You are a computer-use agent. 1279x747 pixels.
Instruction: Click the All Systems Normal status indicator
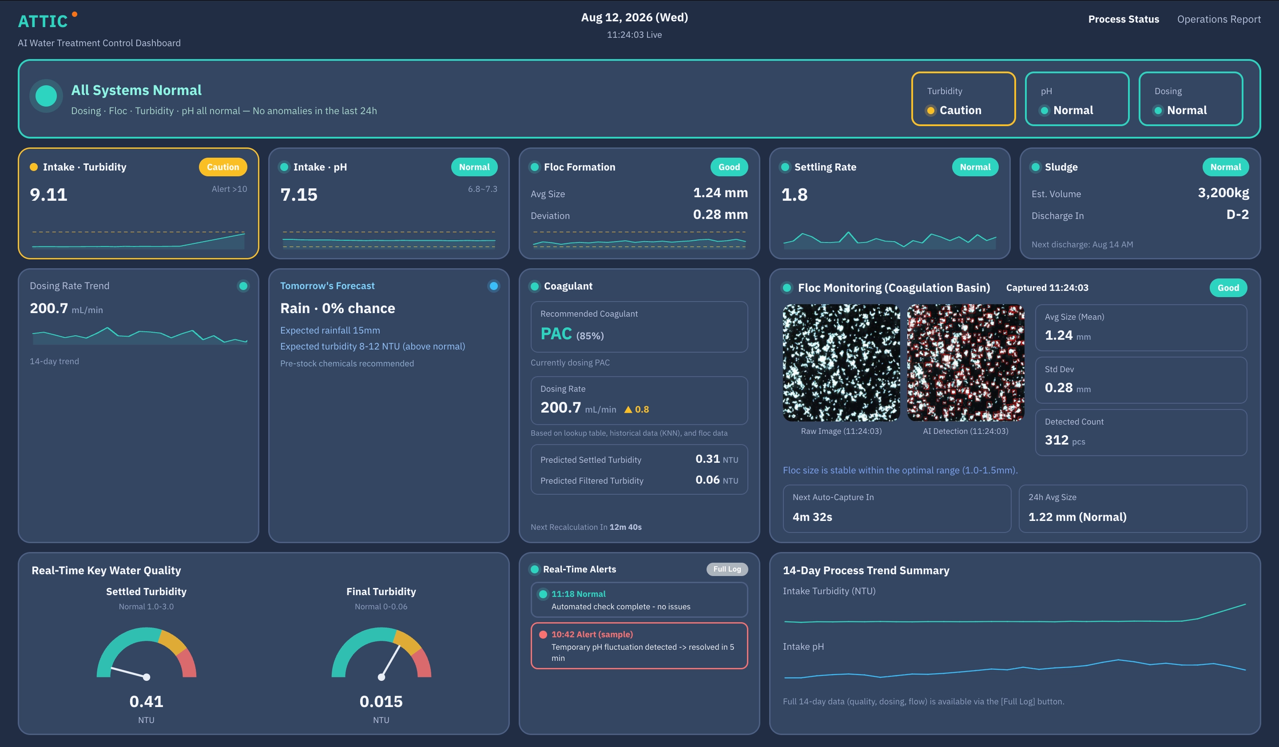tap(46, 96)
